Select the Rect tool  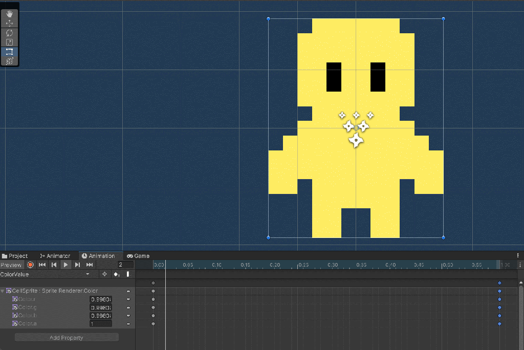tap(9, 51)
